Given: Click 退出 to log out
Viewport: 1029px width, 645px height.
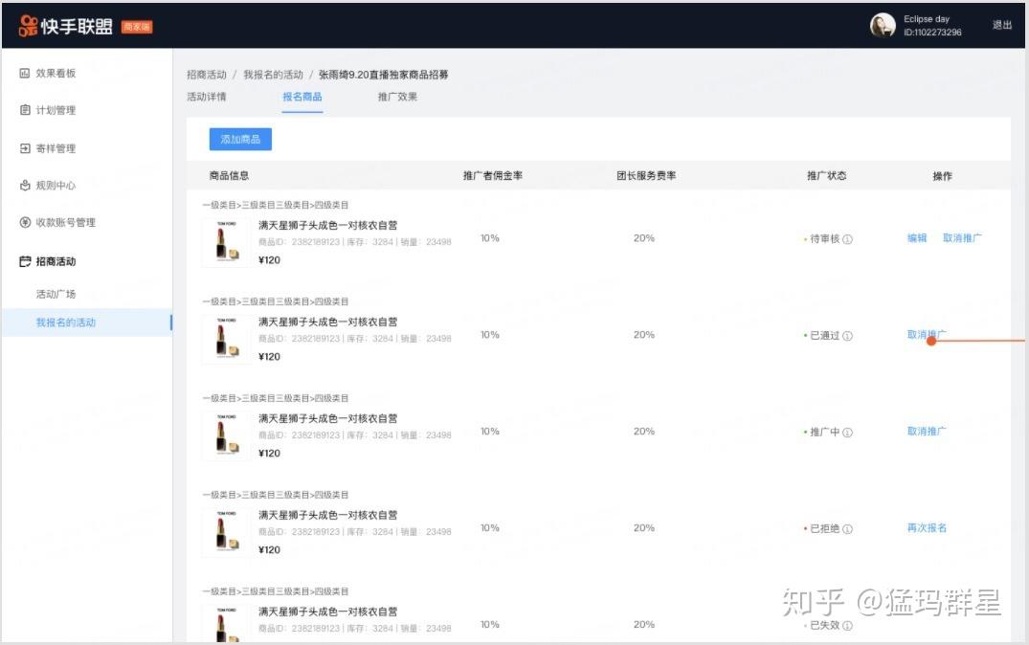Looking at the screenshot, I should click(x=1001, y=26).
